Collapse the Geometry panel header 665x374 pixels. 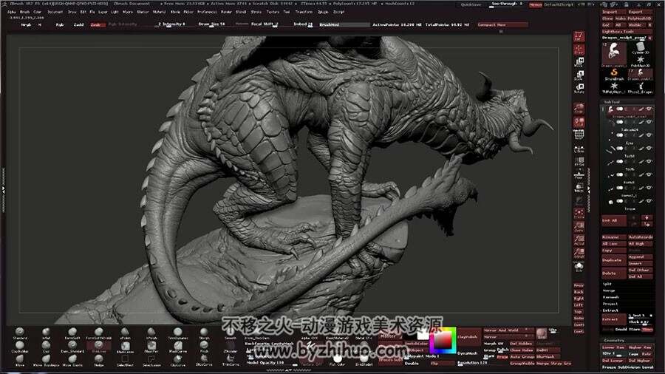pyautogui.click(x=614, y=340)
